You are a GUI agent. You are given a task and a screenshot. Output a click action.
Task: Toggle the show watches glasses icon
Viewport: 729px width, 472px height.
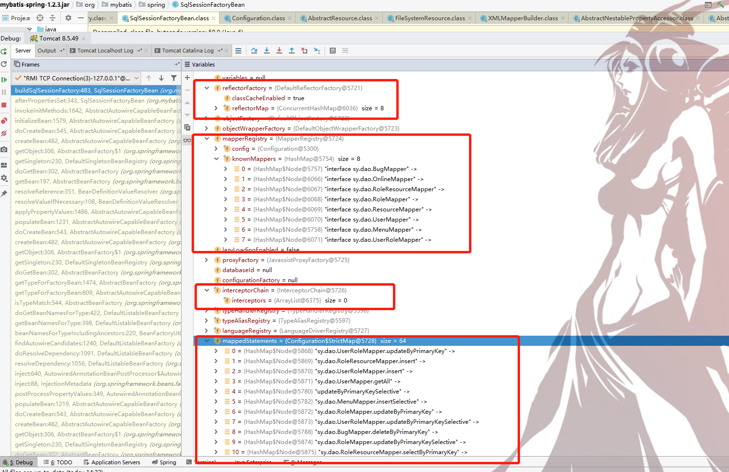tap(187, 140)
